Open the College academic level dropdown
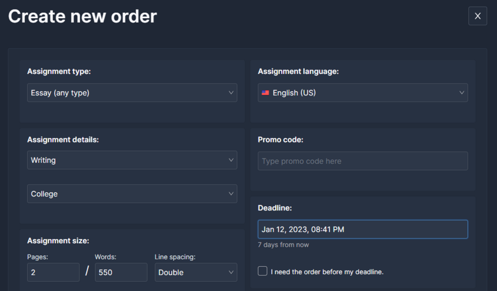This screenshot has width=497, height=291. pos(132,194)
